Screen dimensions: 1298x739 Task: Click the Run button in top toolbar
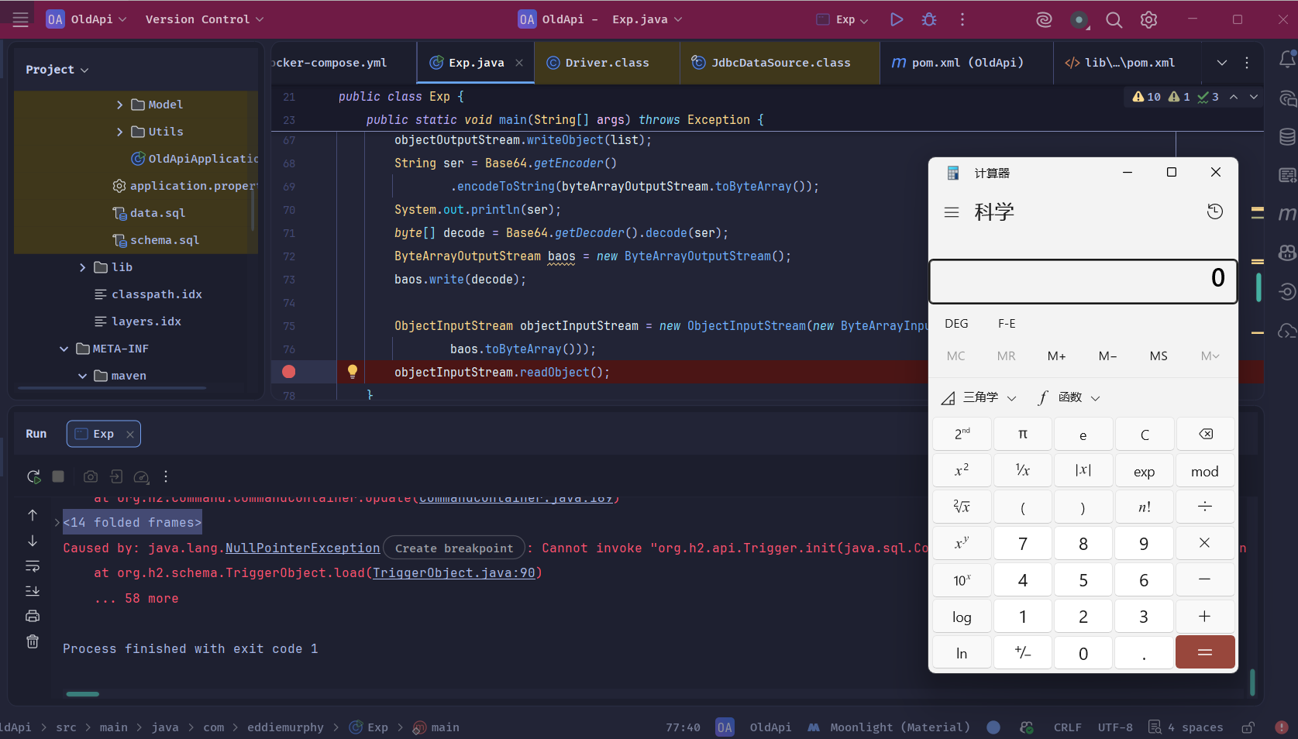[897, 19]
